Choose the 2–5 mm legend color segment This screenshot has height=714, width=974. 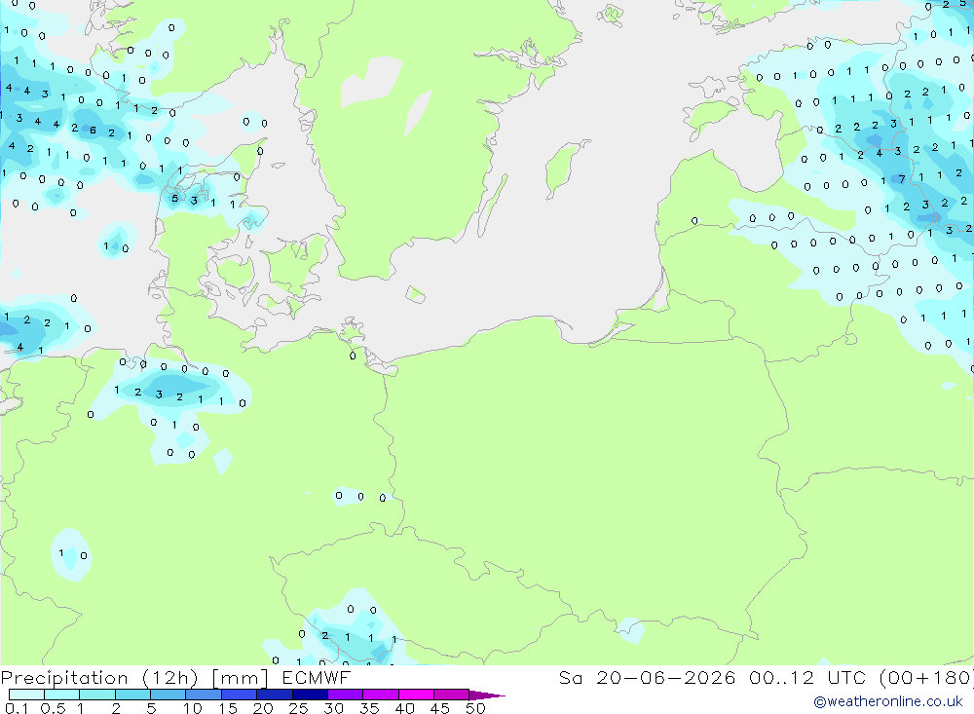point(132,695)
